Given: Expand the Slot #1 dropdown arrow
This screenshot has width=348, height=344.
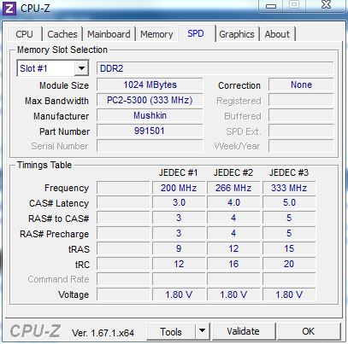Looking at the screenshot, I should [81, 68].
